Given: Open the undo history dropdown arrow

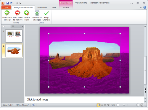Looking at the screenshot, I should 14,3.
